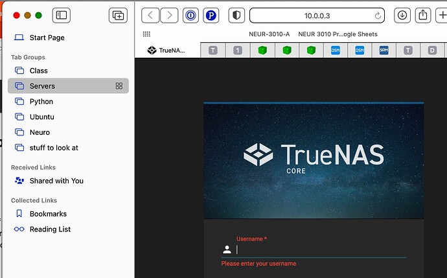Open the Ubuntu tab group
The height and width of the screenshot is (278, 447).
click(x=68, y=117)
